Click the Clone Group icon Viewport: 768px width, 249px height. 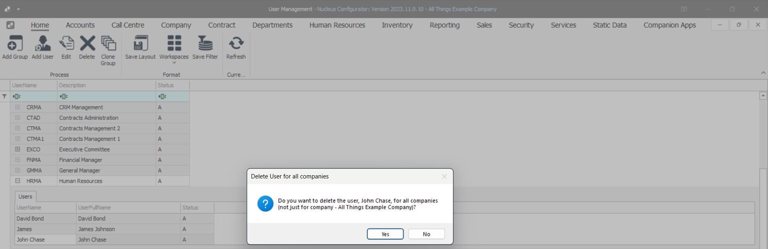pos(108,43)
